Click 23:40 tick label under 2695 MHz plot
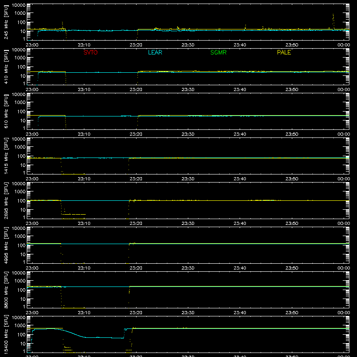This screenshot has width=357, height=357. point(240,224)
